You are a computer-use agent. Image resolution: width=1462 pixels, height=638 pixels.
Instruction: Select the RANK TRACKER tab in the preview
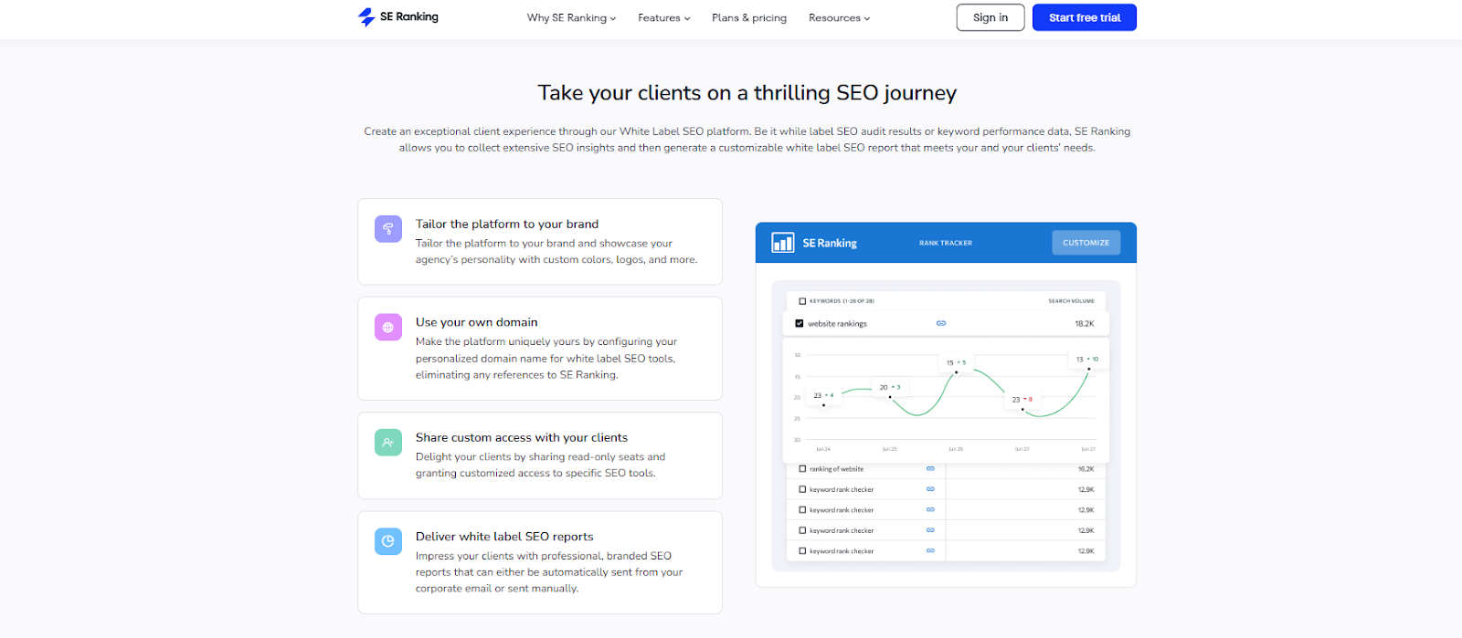click(x=946, y=243)
